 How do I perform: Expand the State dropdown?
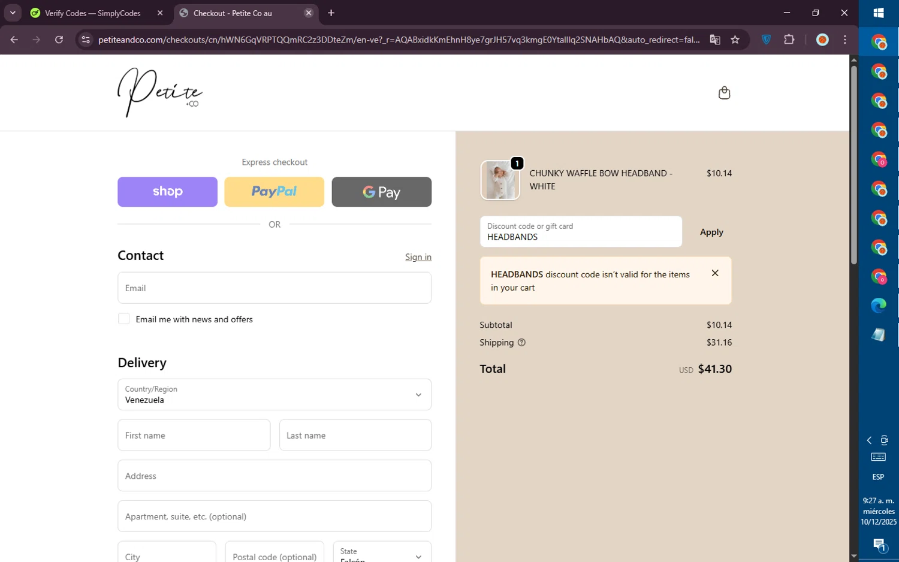click(x=382, y=554)
